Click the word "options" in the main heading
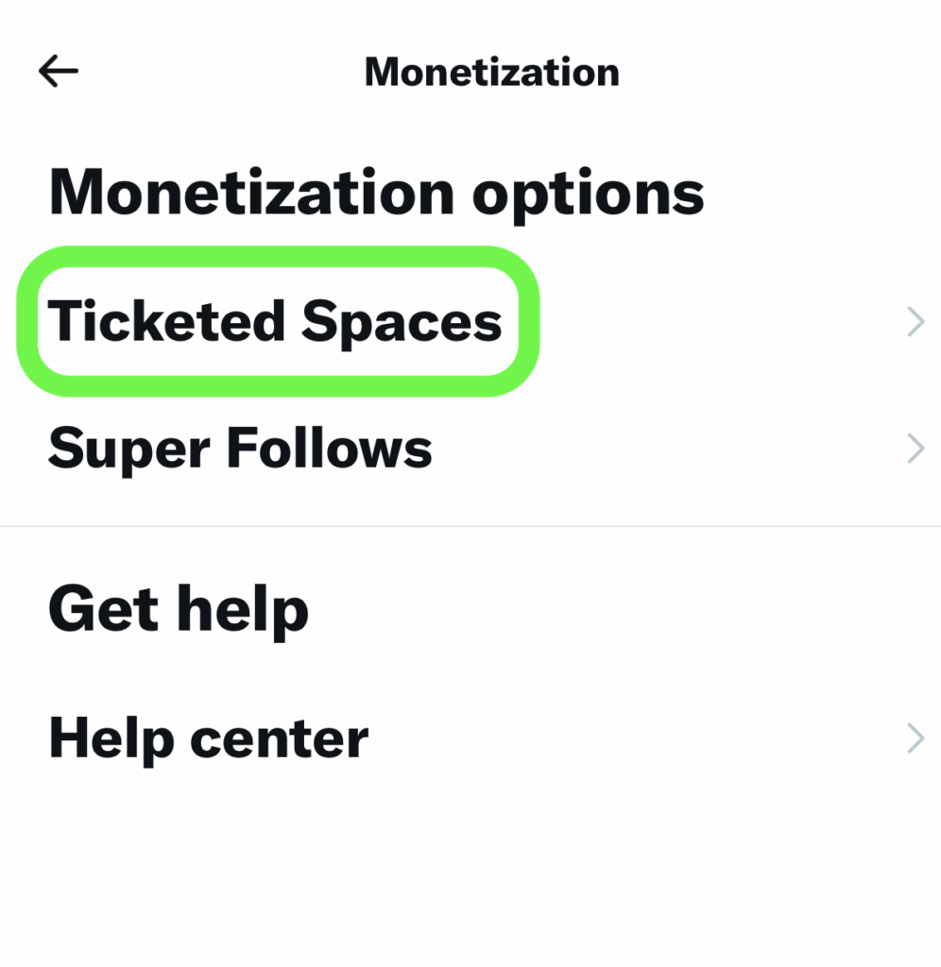941x967 pixels. (x=588, y=195)
